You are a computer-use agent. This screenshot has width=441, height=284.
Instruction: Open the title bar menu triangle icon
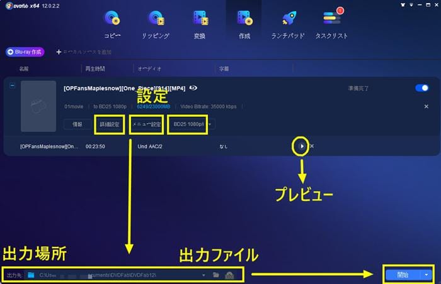pyautogui.click(x=411, y=5)
